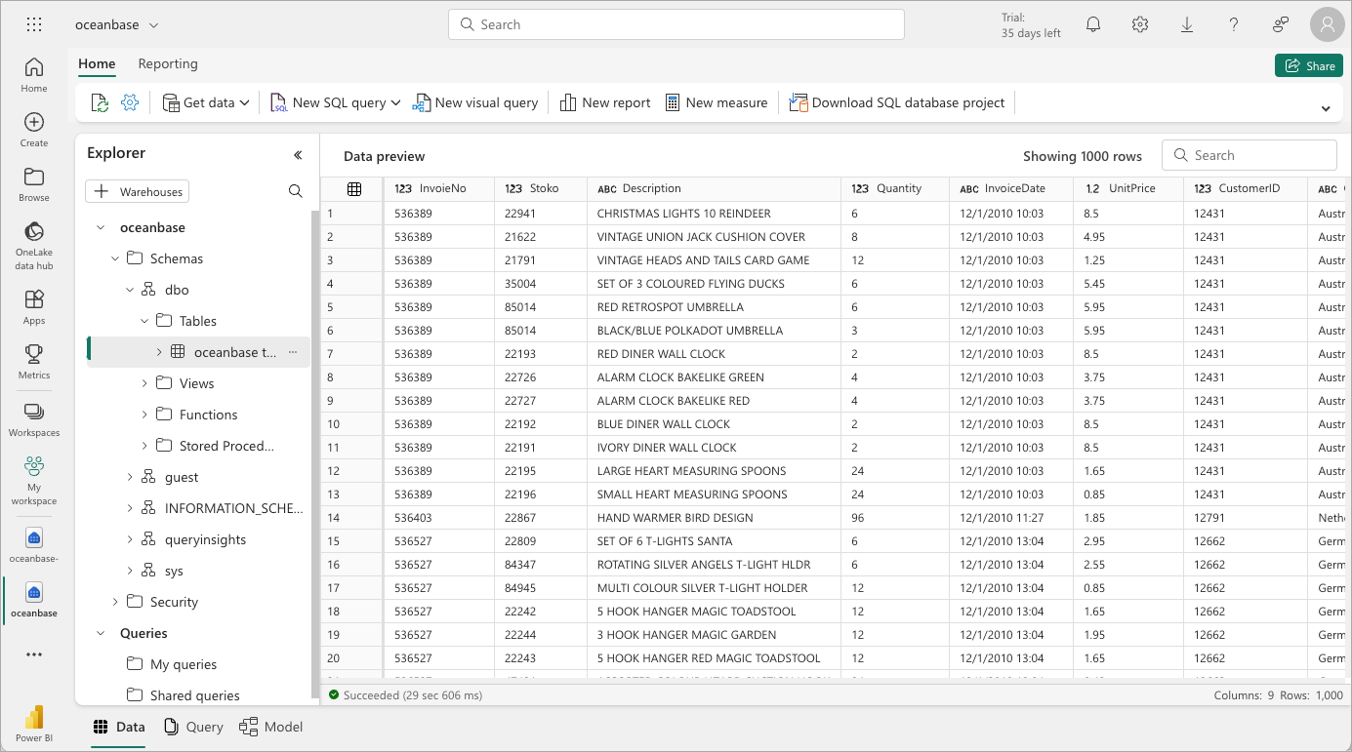
Task: Open the New SQL query dropdown
Action: [395, 102]
